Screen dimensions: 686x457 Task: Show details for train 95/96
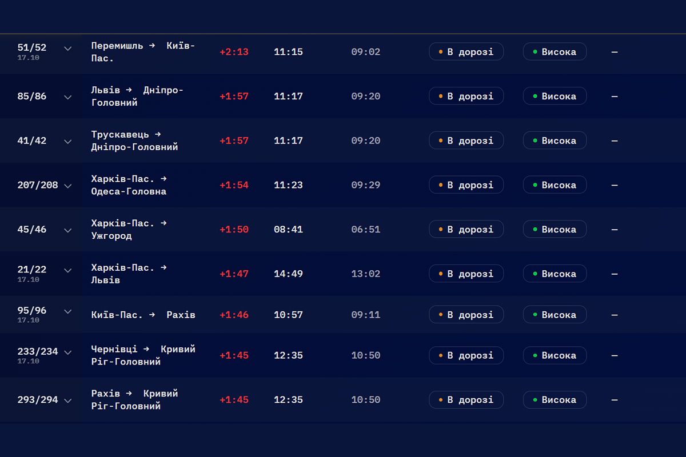(67, 311)
